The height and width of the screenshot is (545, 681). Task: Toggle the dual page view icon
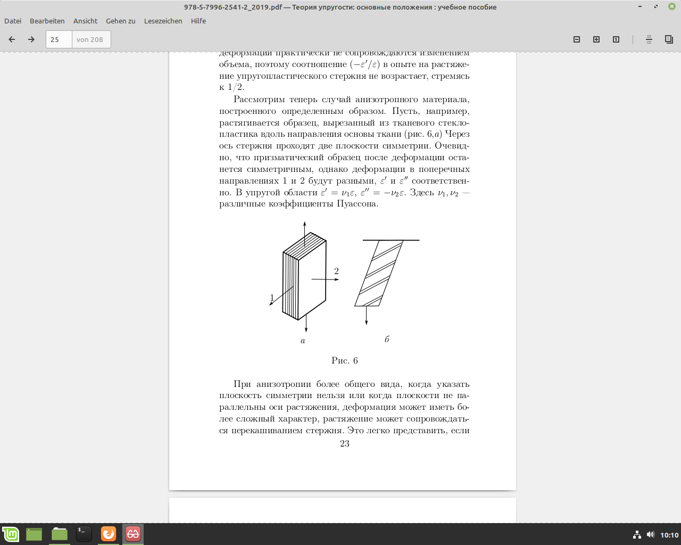[669, 39]
